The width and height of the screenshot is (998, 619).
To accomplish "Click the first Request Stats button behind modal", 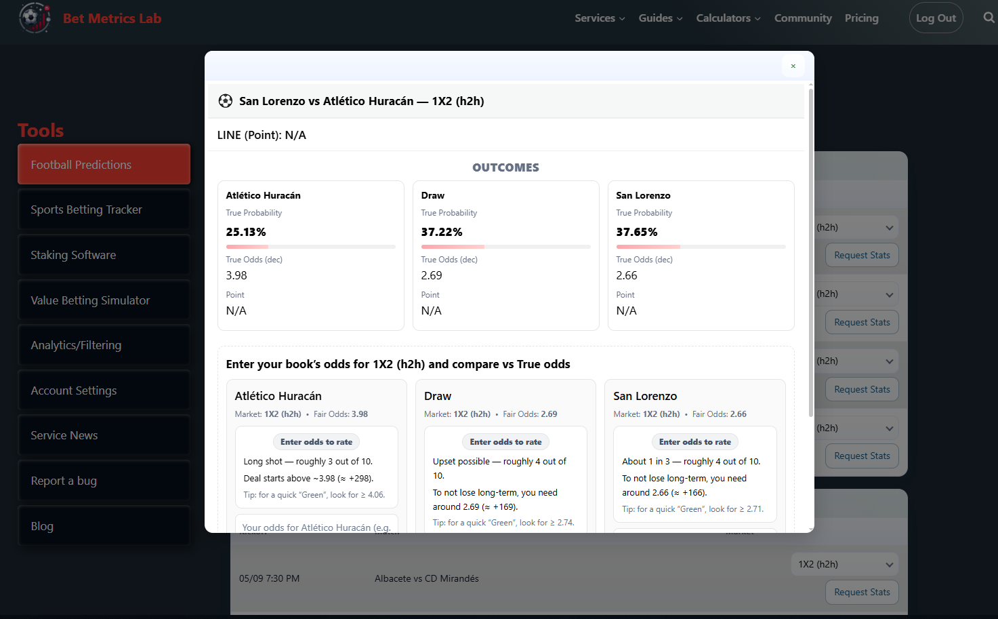I will [x=862, y=255].
